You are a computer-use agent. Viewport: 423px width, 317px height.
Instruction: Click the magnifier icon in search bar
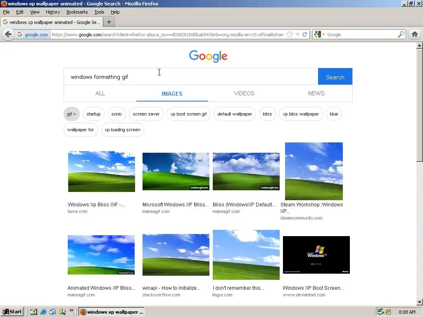tap(401, 34)
